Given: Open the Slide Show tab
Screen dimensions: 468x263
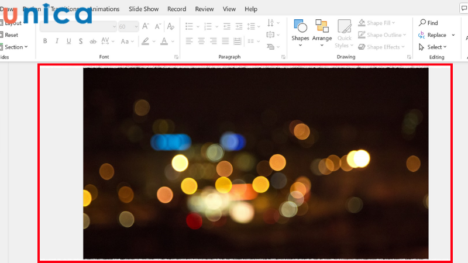Looking at the screenshot, I should point(143,9).
